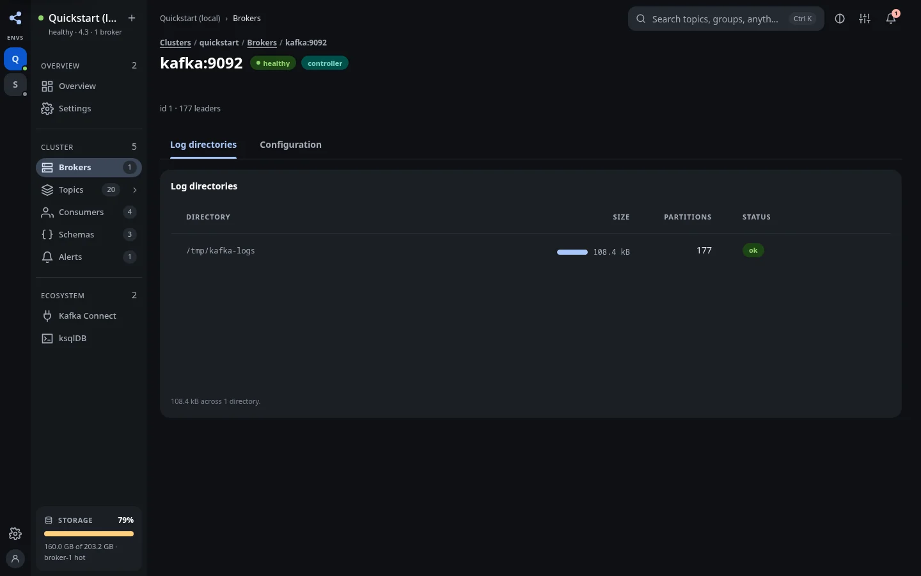Open Brokers in the sidebar
The image size is (921, 576).
[89, 168]
